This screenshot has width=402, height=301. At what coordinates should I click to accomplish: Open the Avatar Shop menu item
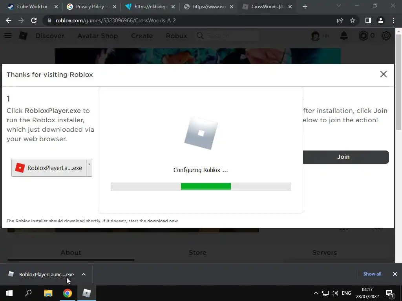pos(98,36)
